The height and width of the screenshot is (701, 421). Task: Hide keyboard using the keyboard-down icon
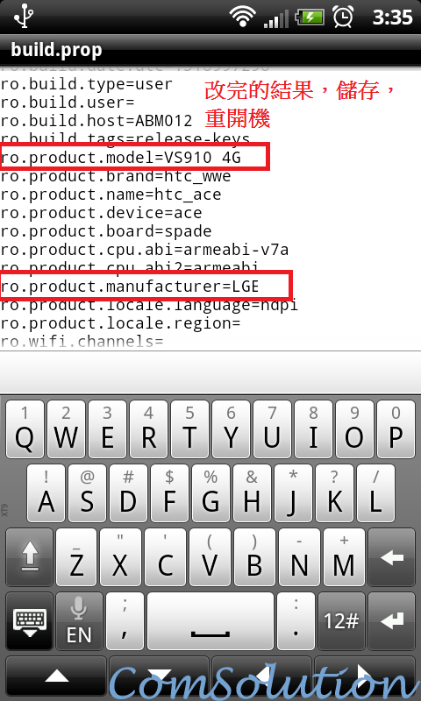pos(30,621)
